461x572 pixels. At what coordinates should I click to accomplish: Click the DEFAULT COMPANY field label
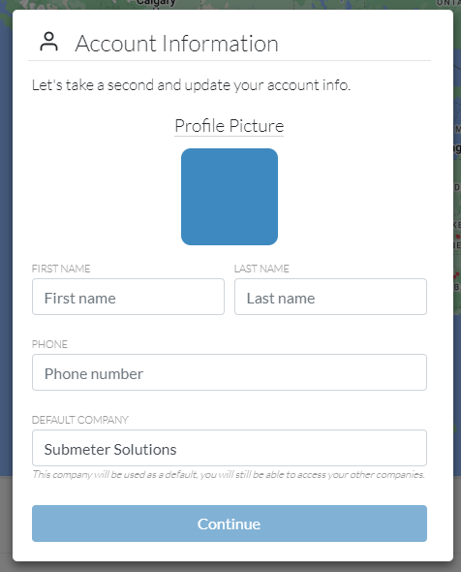point(80,420)
